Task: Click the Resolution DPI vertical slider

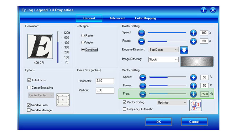Action: pos(58,47)
